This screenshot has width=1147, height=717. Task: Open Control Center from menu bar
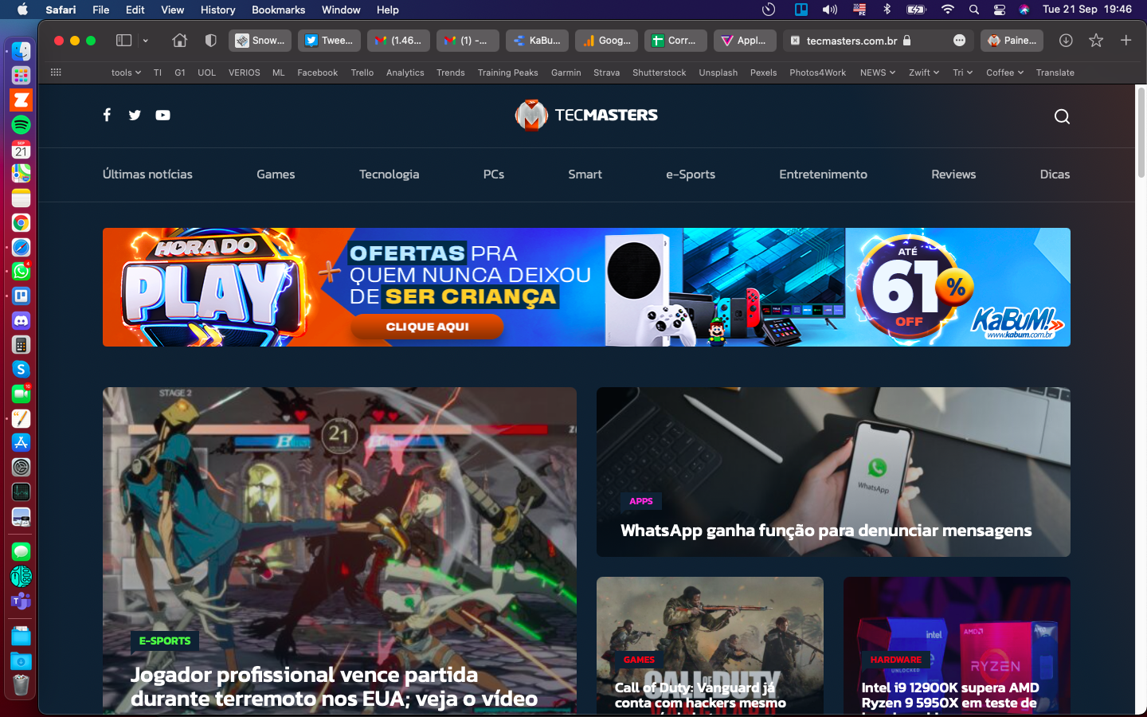[999, 10]
